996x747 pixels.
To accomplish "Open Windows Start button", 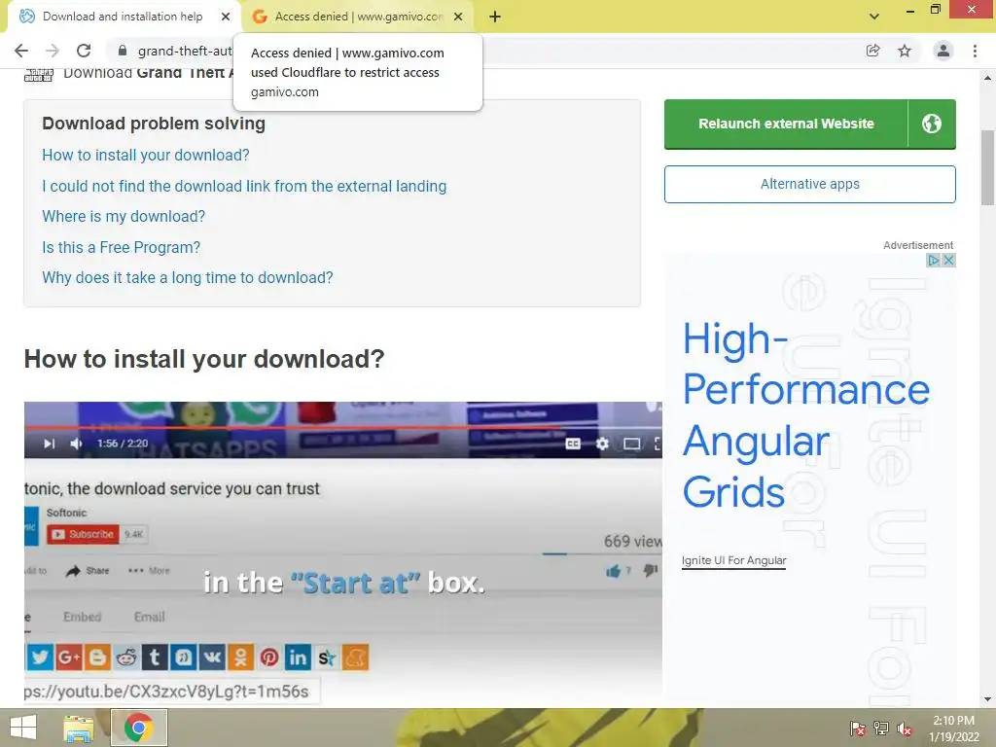I will [23, 728].
